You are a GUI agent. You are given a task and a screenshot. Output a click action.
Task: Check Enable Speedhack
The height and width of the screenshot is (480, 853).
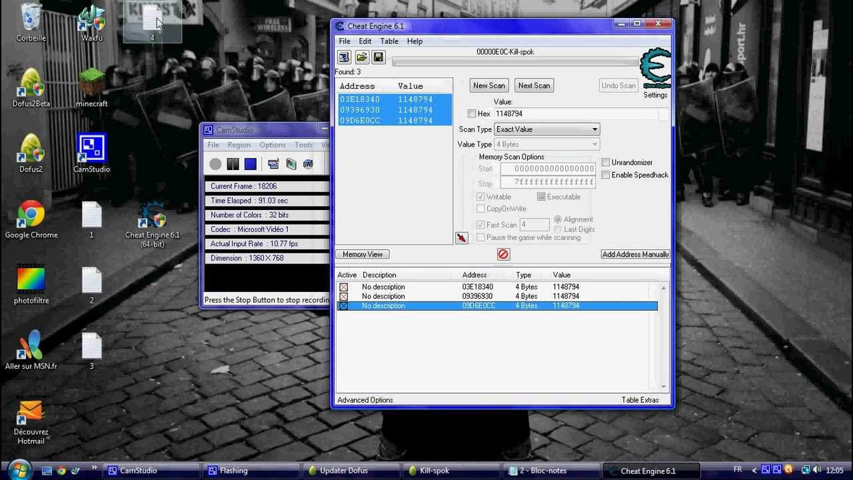click(x=605, y=175)
